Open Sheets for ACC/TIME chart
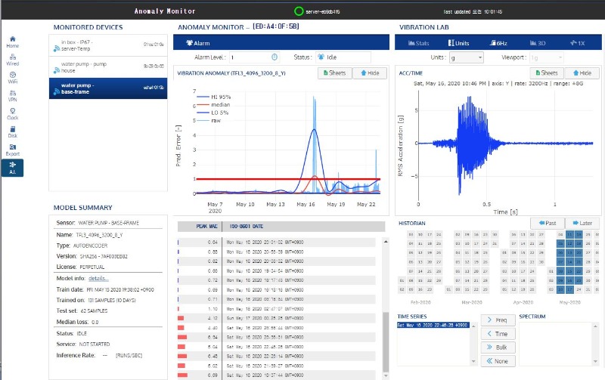Screen dimensions: 605x380 pos(547,73)
